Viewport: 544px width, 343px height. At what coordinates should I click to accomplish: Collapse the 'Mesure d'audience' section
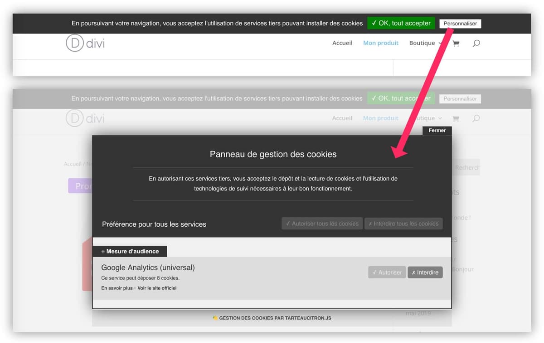129,251
